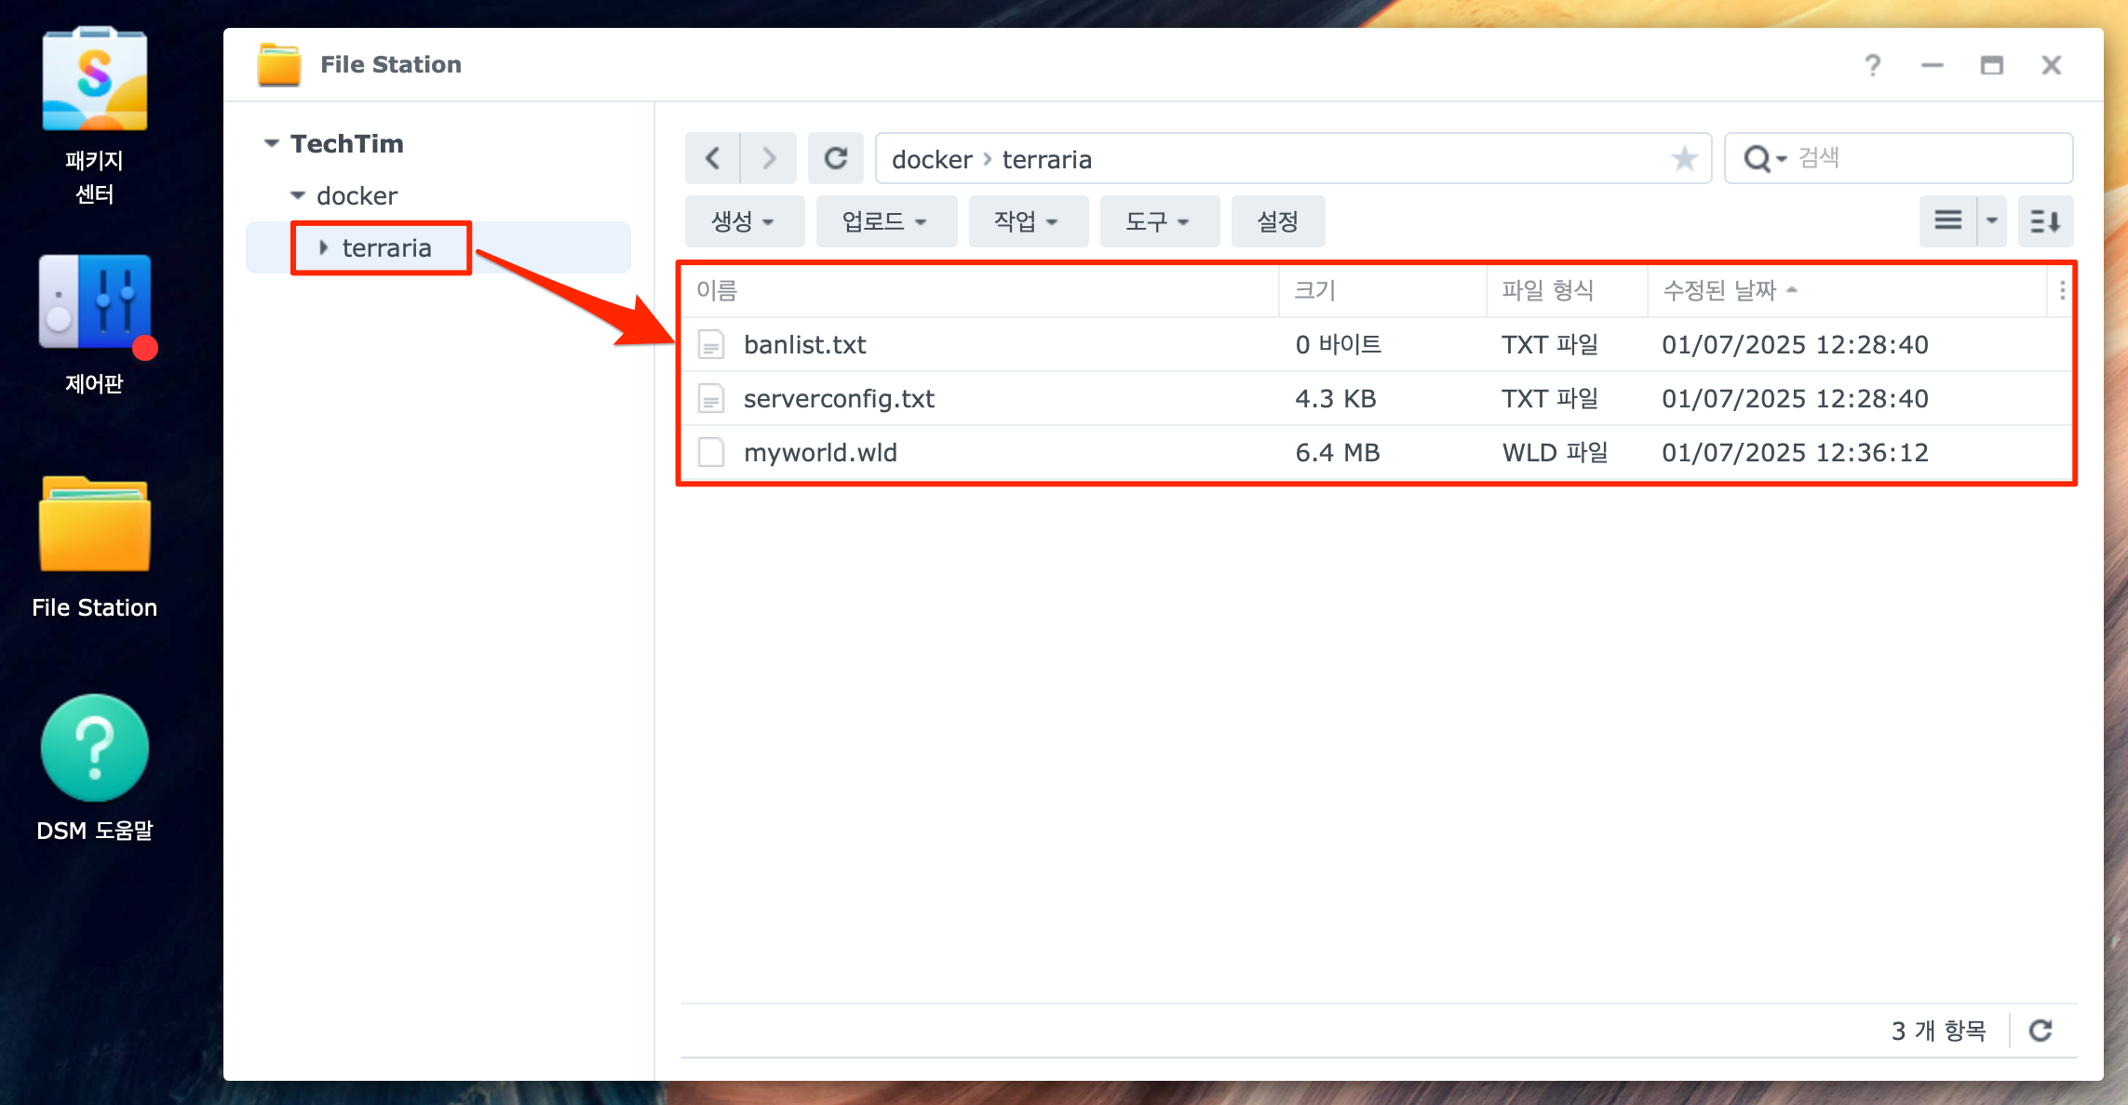Image resolution: width=2128 pixels, height=1105 pixels.
Task: Click the WLD 파일 type cell
Action: (x=1556, y=453)
